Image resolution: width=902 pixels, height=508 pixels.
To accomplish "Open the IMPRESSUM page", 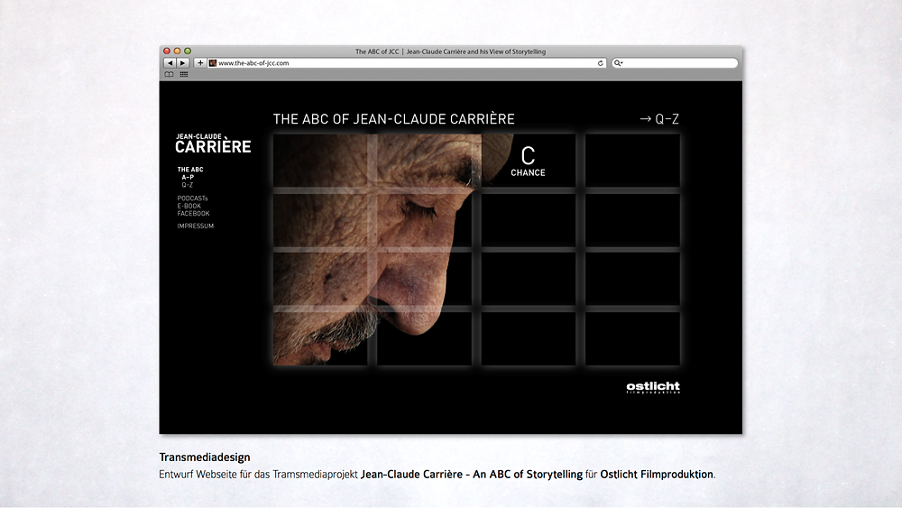I will (x=196, y=226).
